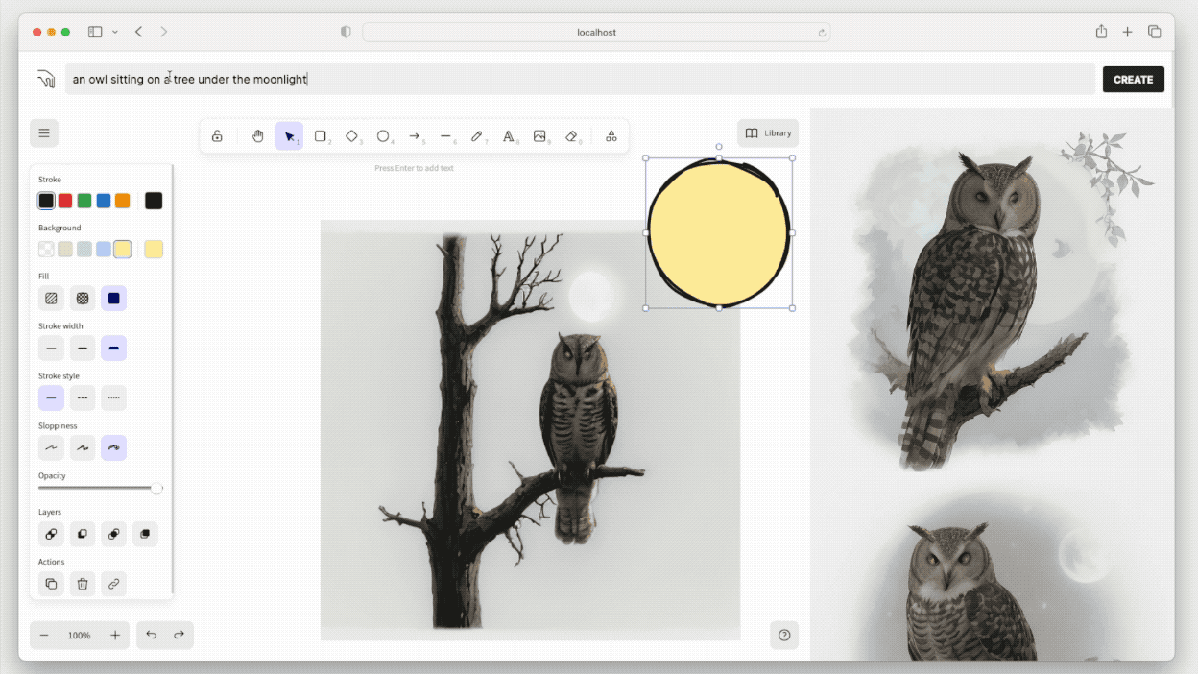Open the hamburger main menu
Viewport: 1198px width, 674px height.
click(x=44, y=132)
